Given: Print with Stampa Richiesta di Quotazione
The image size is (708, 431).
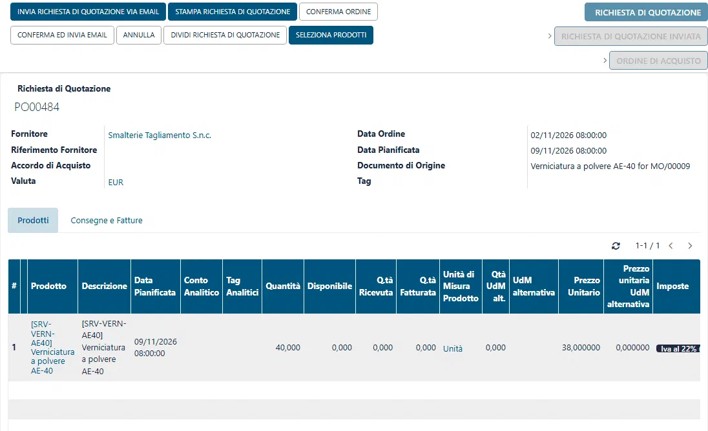Looking at the screenshot, I should 233,12.
